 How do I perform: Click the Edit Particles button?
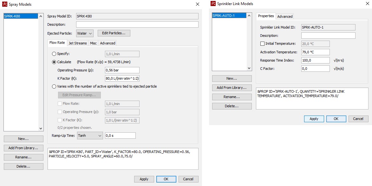tap(114, 33)
